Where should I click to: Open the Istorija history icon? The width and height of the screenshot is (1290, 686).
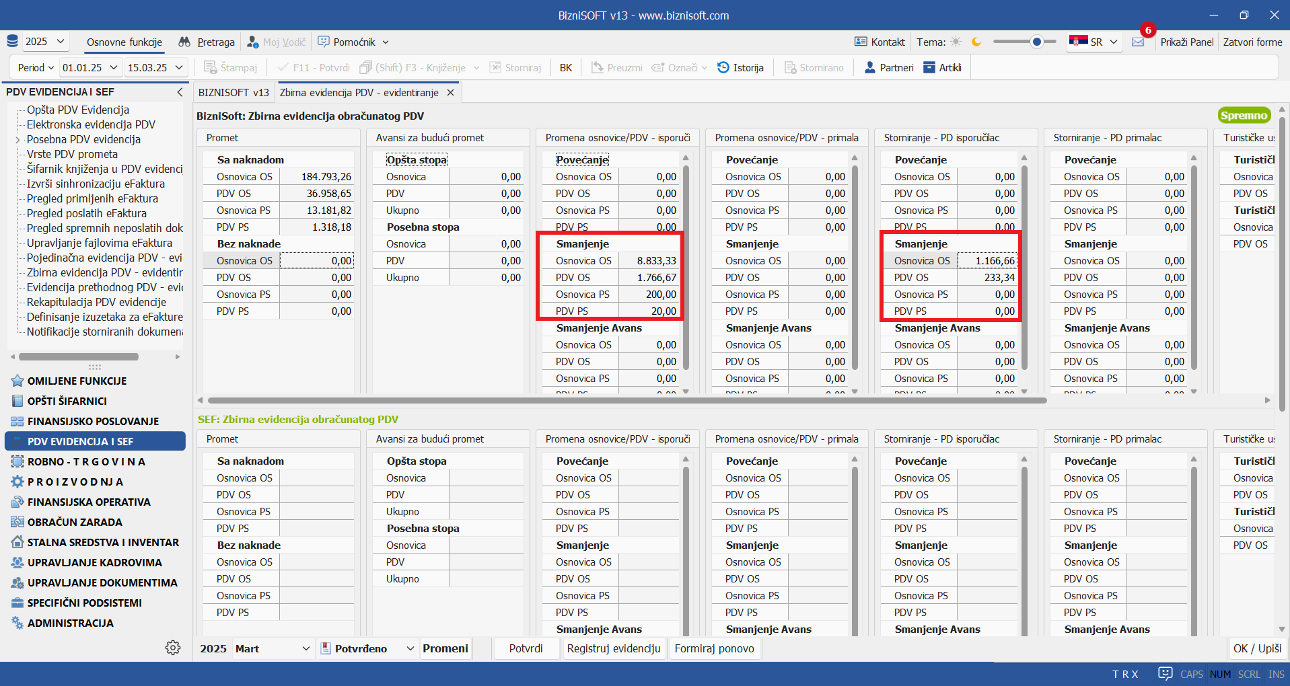723,68
